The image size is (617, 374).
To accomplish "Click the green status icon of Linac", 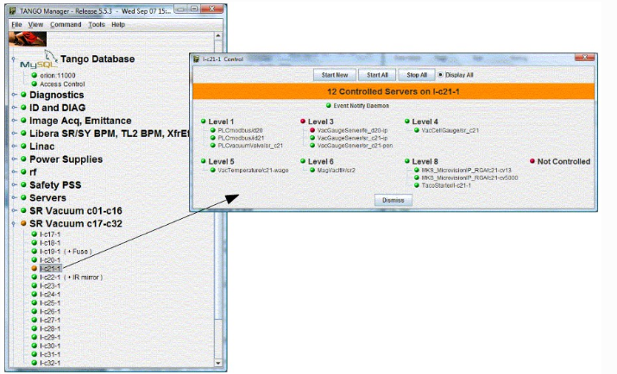I will point(23,146).
